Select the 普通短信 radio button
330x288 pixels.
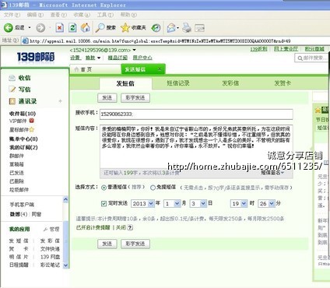pos(104,188)
